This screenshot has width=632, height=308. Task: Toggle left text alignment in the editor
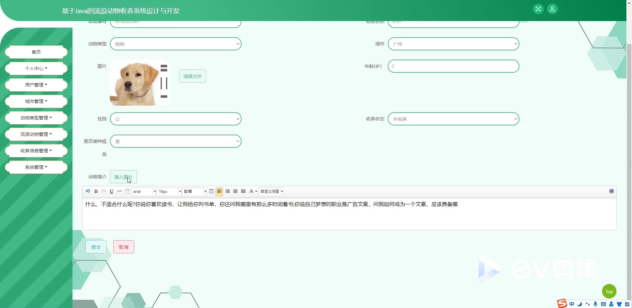pyautogui.click(x=219, y=191)
